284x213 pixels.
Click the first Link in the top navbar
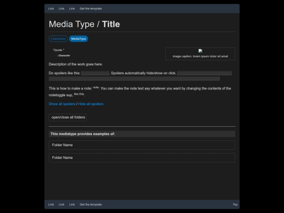click(x=51, y=8)
